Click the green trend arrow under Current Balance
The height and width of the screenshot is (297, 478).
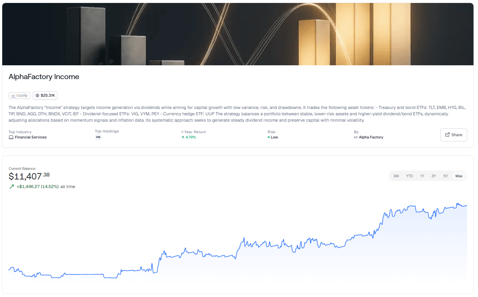tap(12, 187)
